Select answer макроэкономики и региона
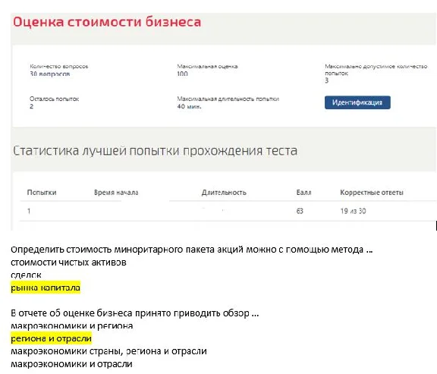This screenshot has height=374, width=437. (72, 325)
